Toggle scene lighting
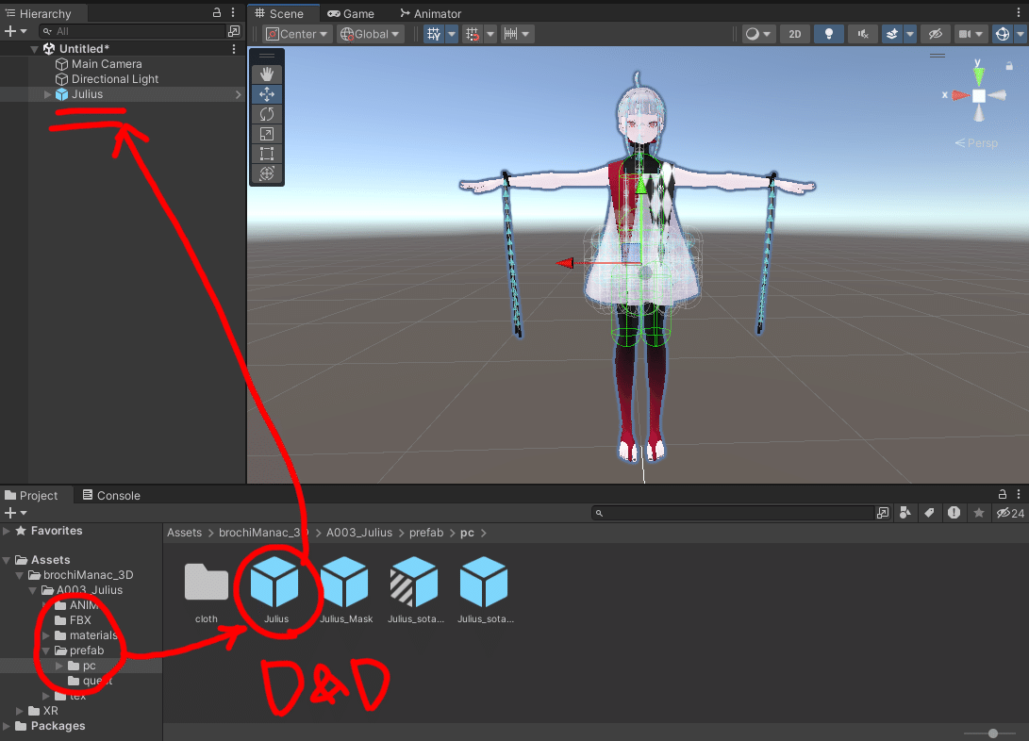 pos(829,34)
